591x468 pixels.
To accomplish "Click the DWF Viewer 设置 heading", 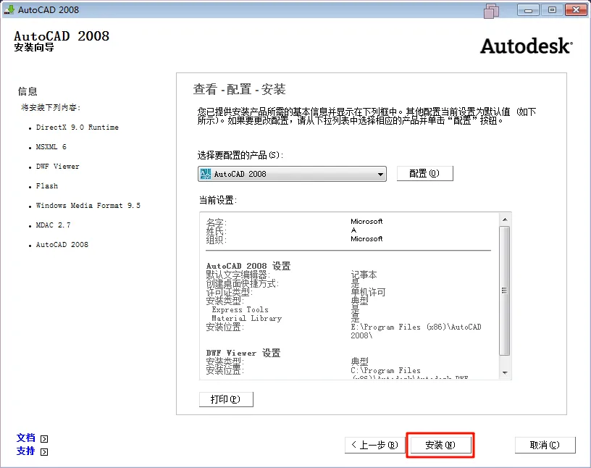I will point(243,354).
